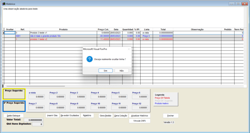Screen dimensions: 250x133
Task: Click the Preço 9 value field
Action: coord(78,108)
